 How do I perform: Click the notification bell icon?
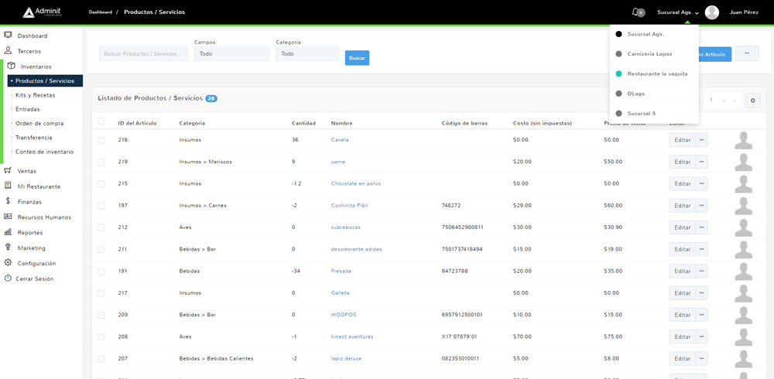(x=635, y=12)
